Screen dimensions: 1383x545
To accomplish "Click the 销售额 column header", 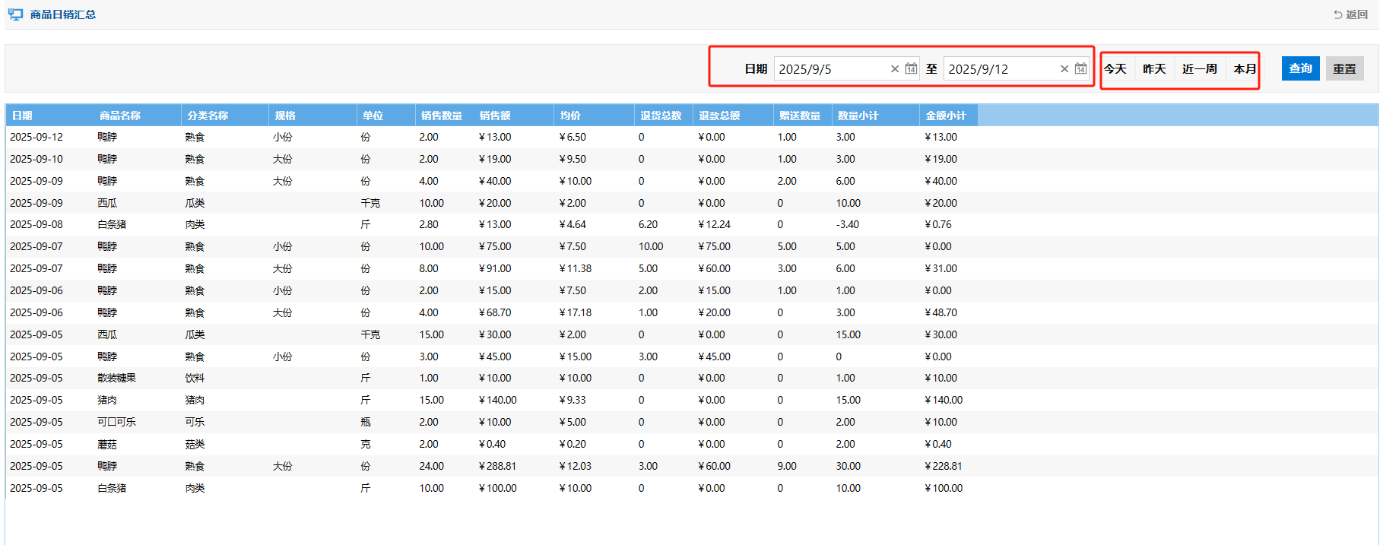I will pyautogui.click(x=495, y=116).
